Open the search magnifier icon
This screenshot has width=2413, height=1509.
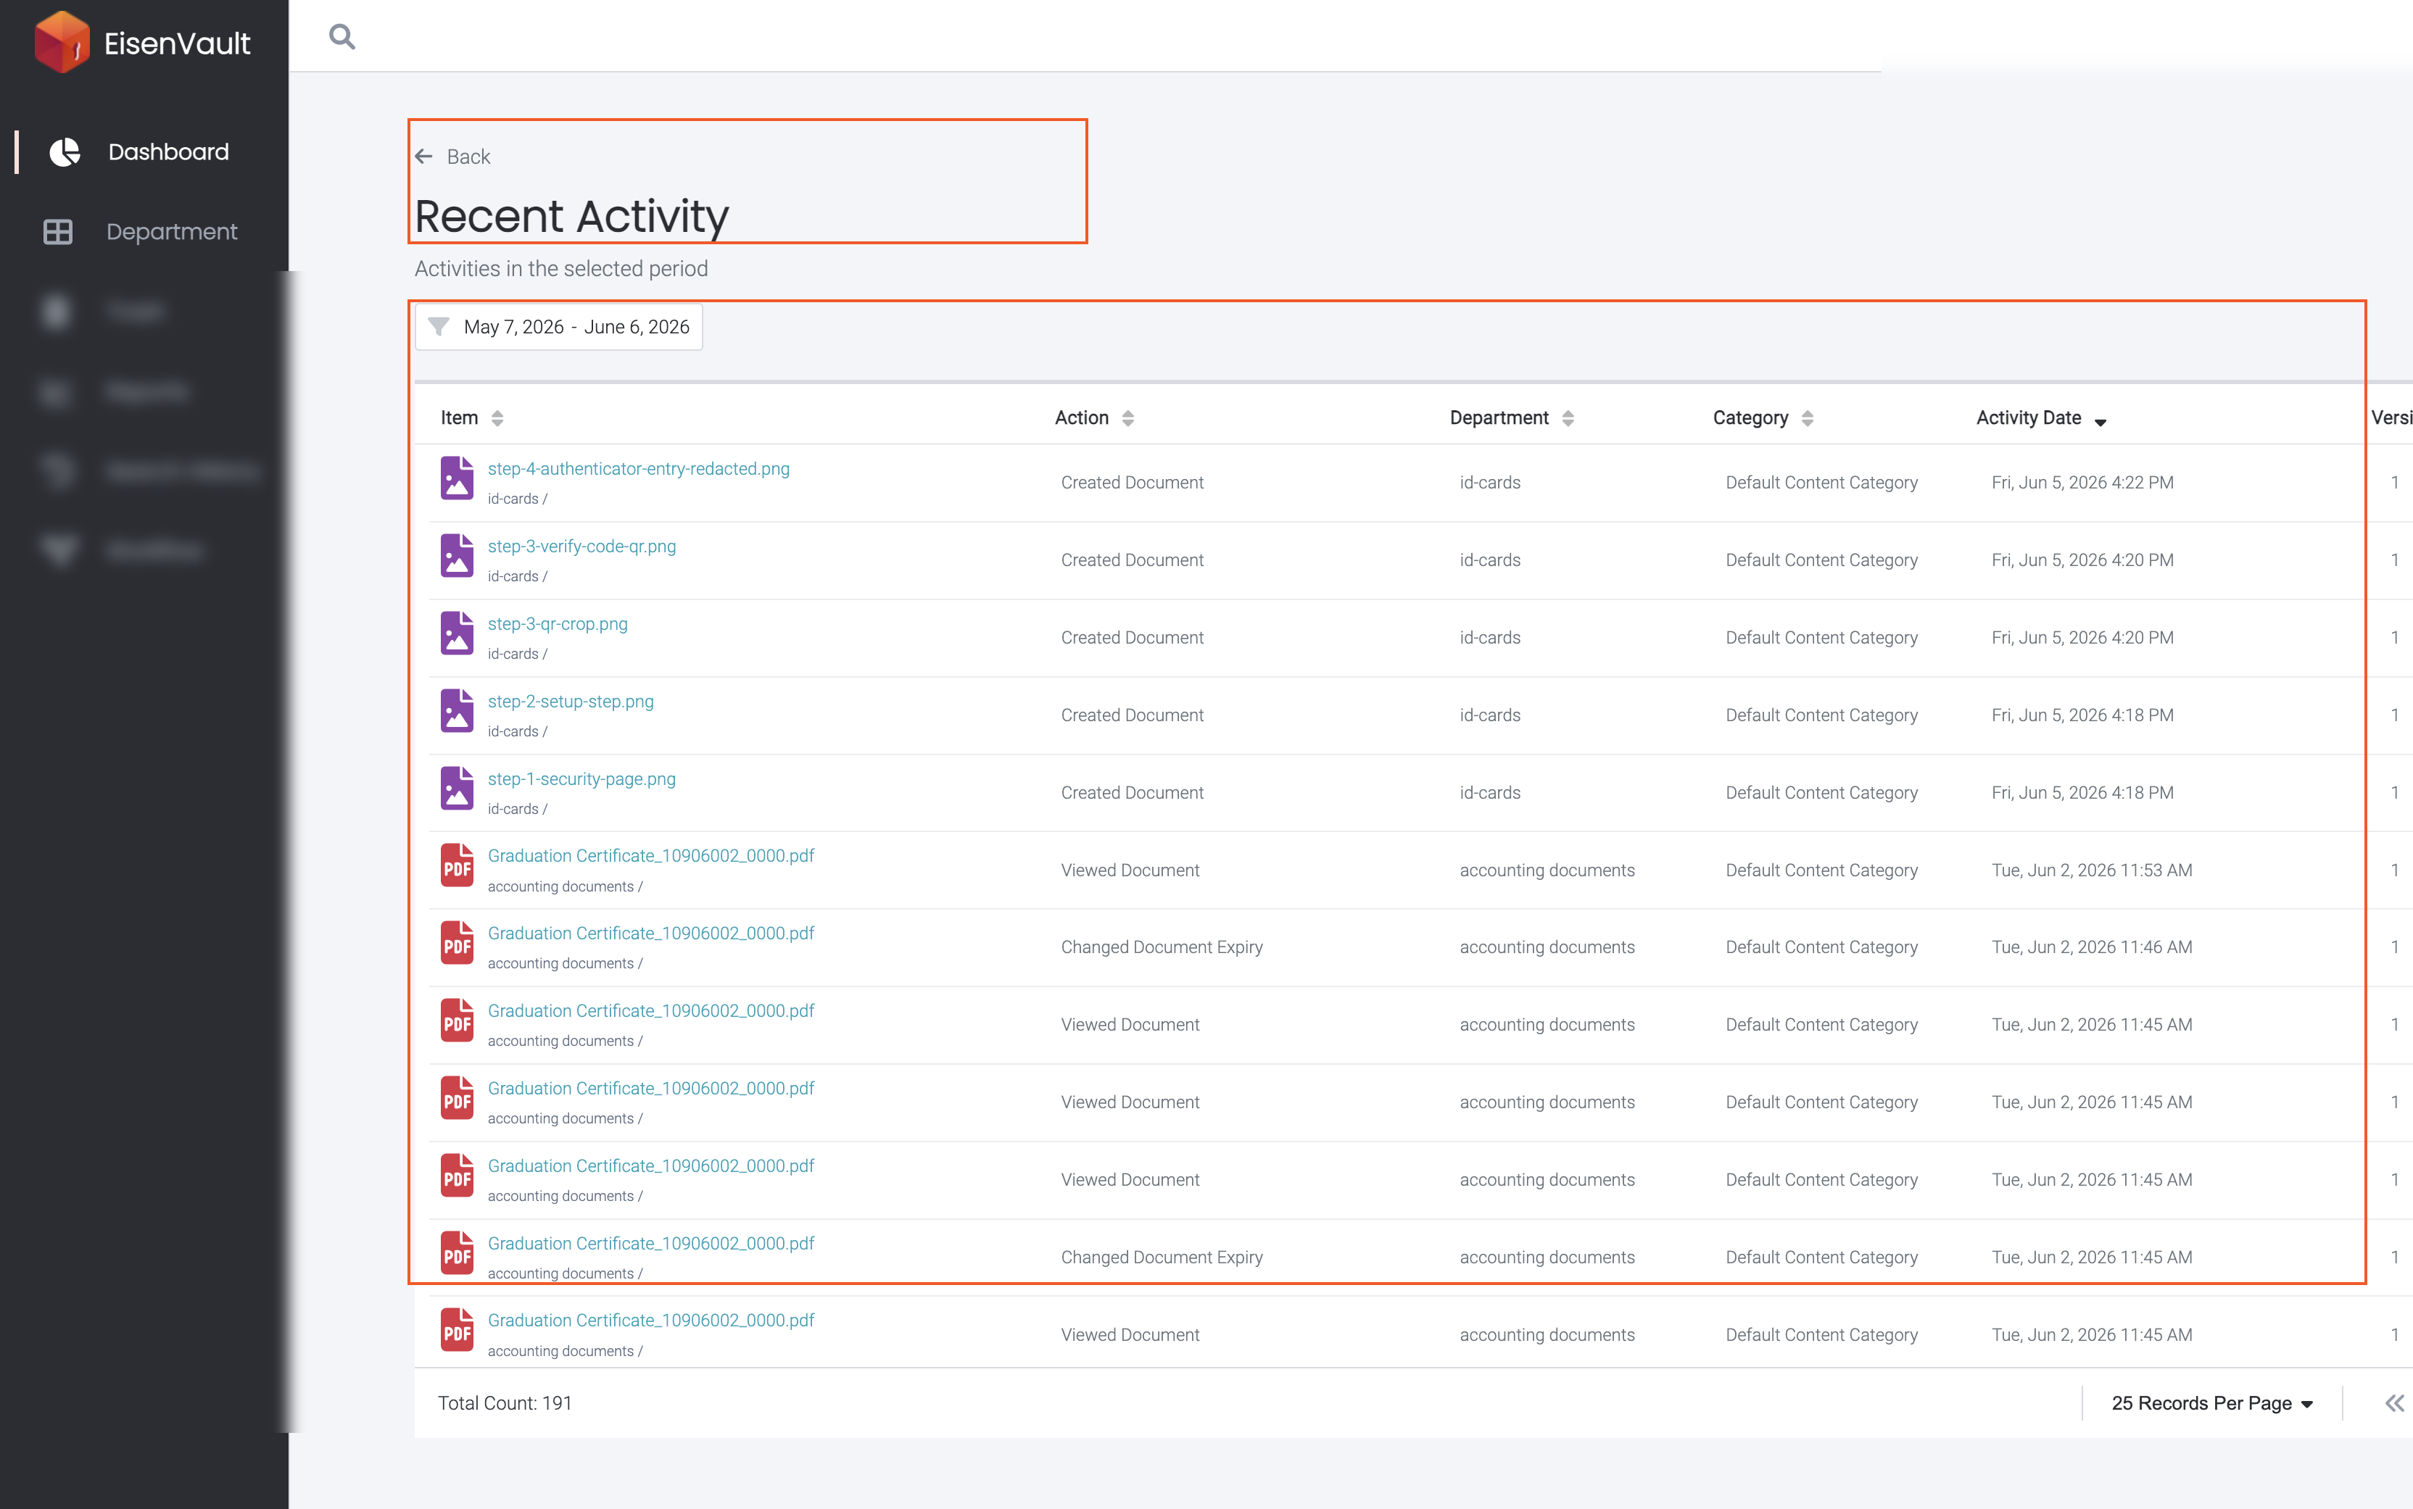(x=342, y=37)
